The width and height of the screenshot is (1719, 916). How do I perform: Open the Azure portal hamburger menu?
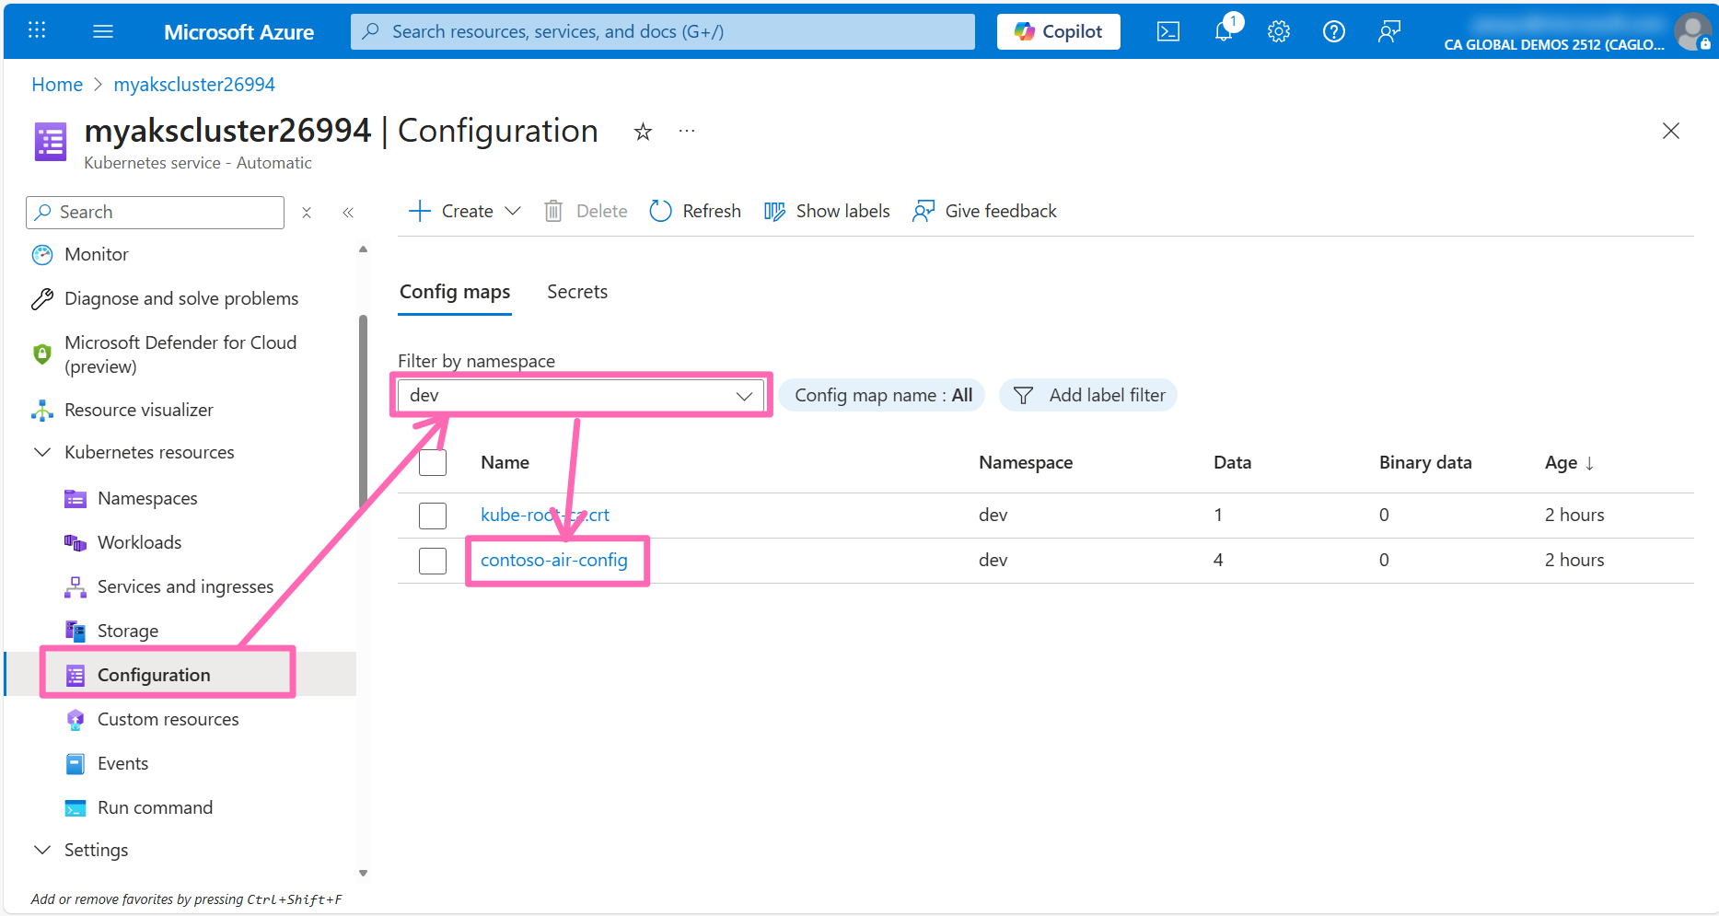[x=103, y=31]
